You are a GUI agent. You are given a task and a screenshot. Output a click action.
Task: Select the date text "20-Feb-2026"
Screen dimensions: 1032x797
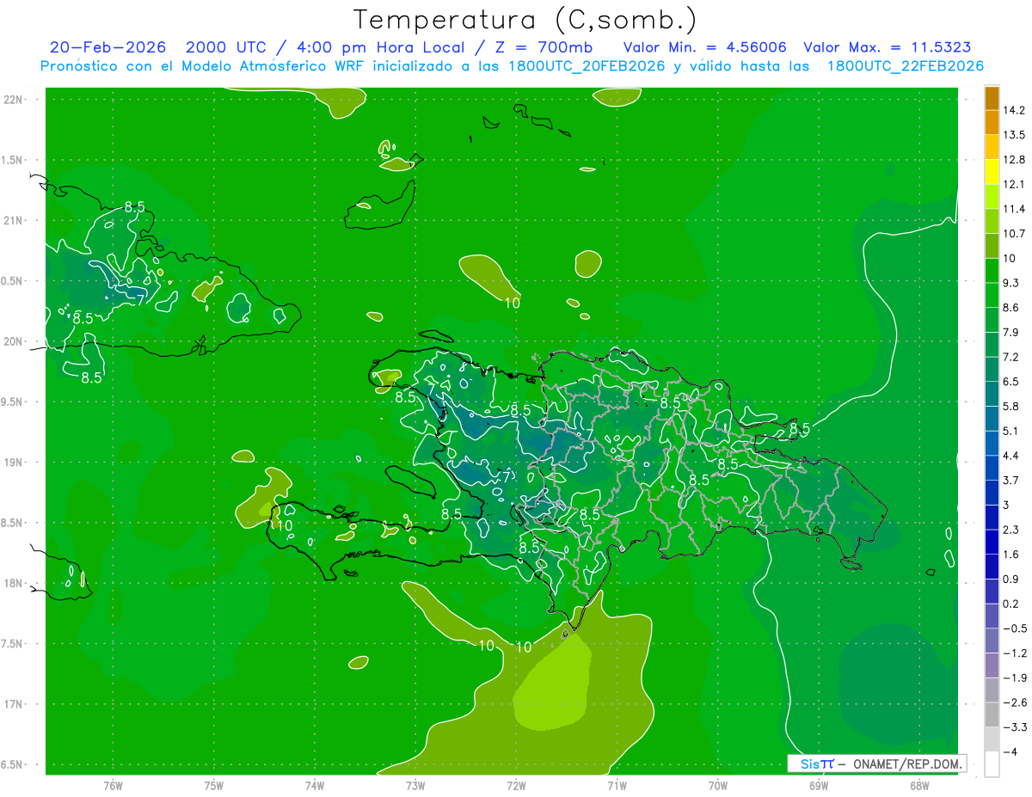tap(107, 47)
